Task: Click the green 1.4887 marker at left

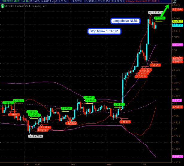Action: (x=8, y=103)
